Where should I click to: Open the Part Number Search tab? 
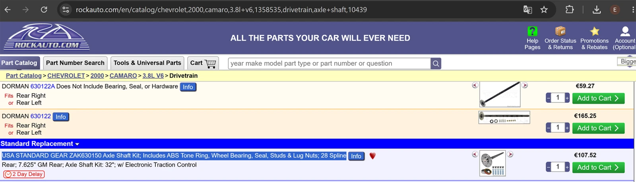coord(75,63)
